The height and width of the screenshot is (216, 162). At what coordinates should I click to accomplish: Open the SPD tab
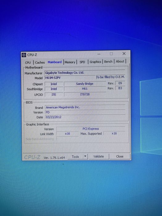click(82, 62)
